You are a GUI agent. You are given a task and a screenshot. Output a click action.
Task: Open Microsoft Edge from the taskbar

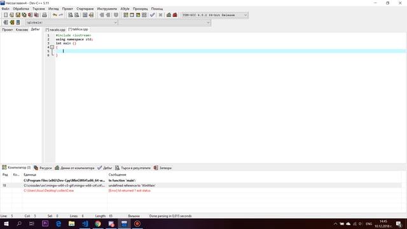[x=59, y=223]
